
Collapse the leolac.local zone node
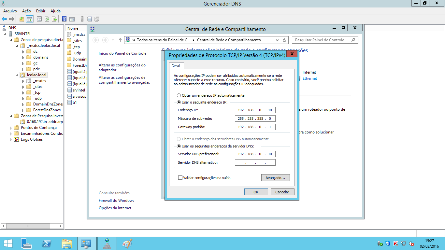pos(17,75)
